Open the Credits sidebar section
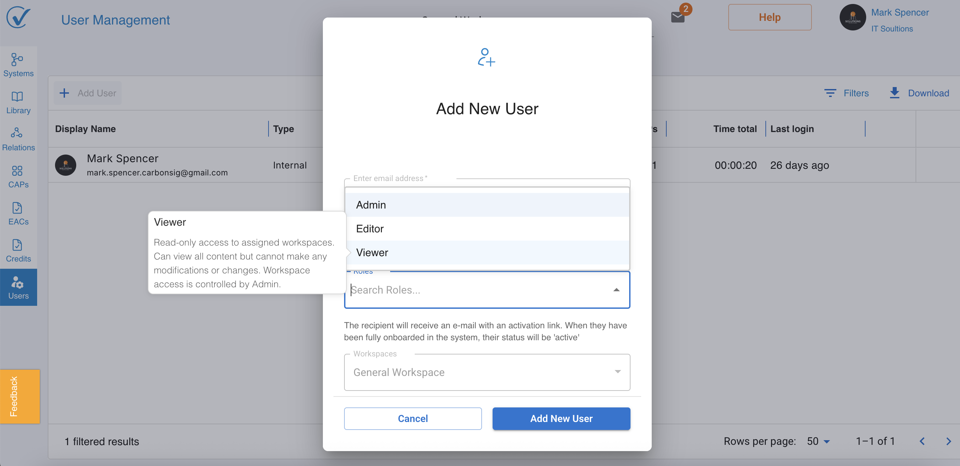Screen dimensions: 960x466 (18, 251)
